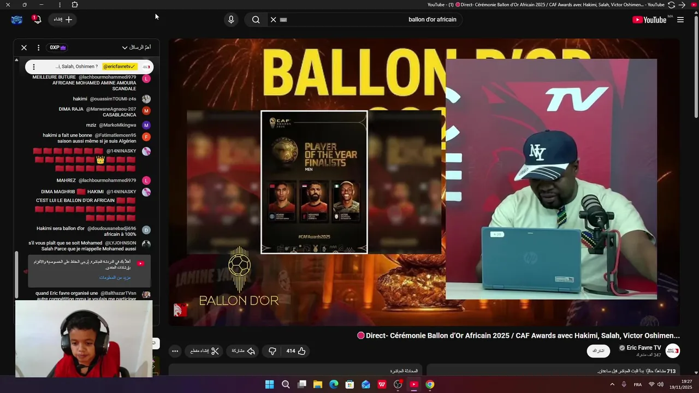
Task: Click the 713 viewers description text
Action: click(x=636, y=371)
